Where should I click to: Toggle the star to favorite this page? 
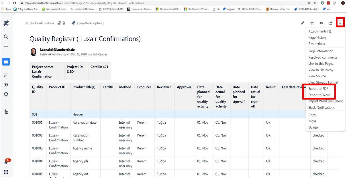coord(312,23)
